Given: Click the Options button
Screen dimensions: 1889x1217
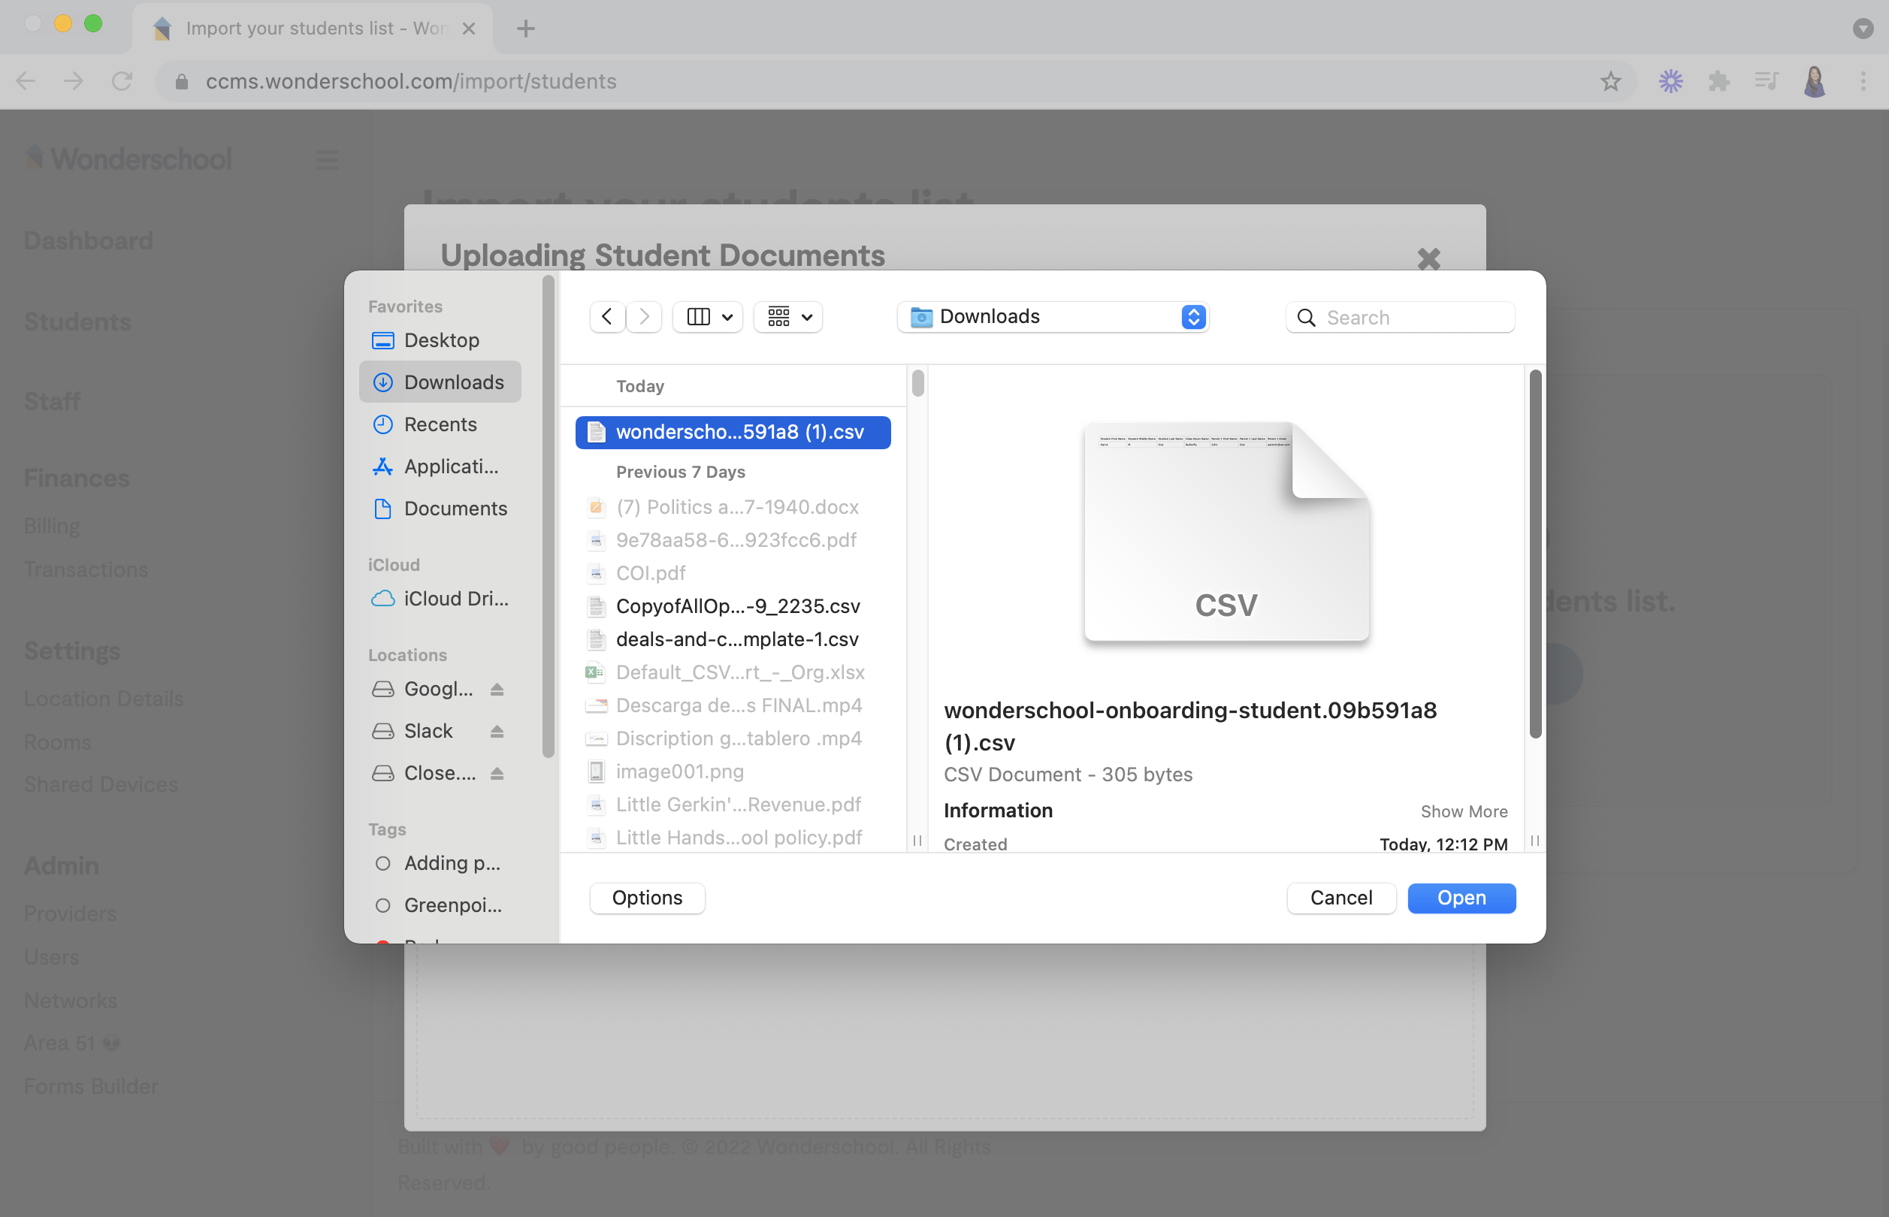Looking at the screenshot, I should coord(647,898).
